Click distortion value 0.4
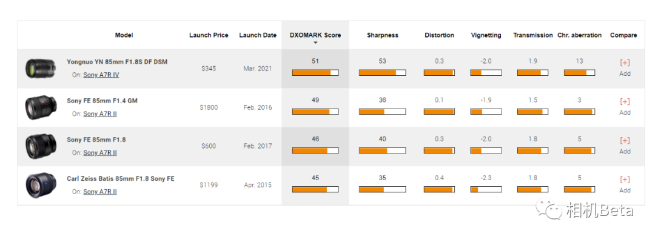The image size is (655, 239). click(439, 178)
